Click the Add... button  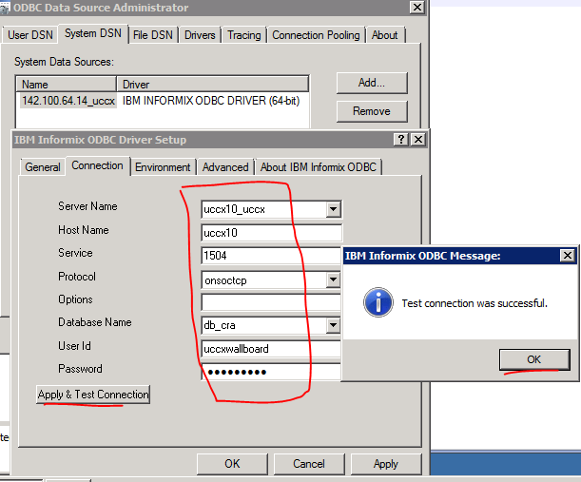point(372,83)
